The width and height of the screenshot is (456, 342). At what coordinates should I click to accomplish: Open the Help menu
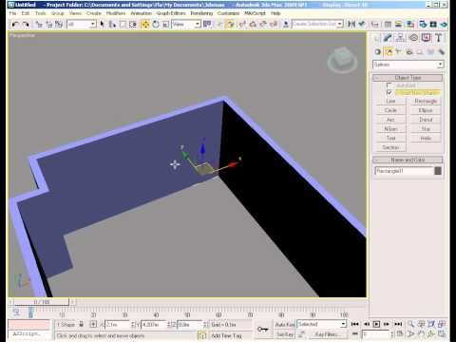coord(275,13)
